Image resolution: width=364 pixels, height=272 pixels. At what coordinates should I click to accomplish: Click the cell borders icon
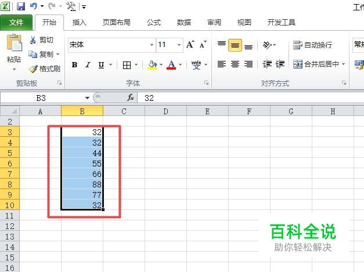click(x=127, y=65)
